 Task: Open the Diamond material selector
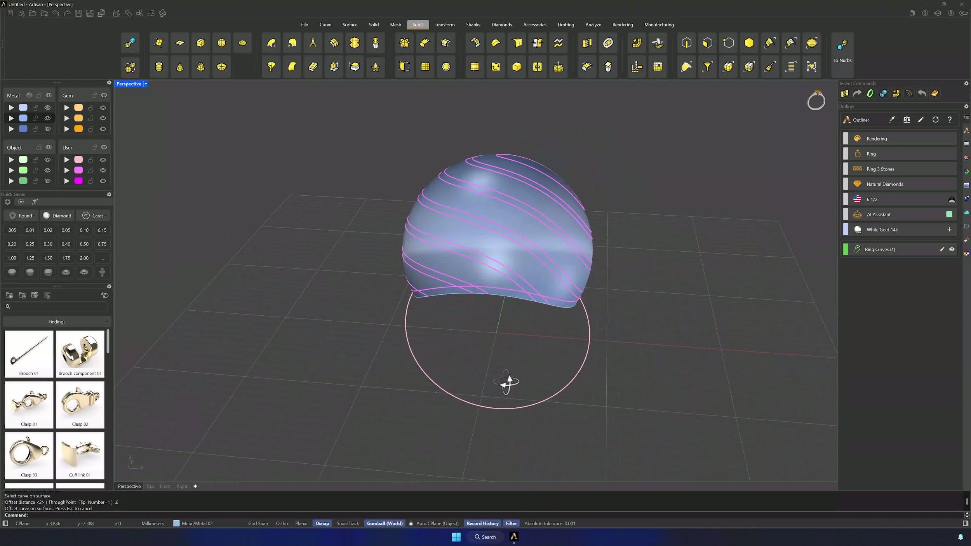(x=57, y=216)
